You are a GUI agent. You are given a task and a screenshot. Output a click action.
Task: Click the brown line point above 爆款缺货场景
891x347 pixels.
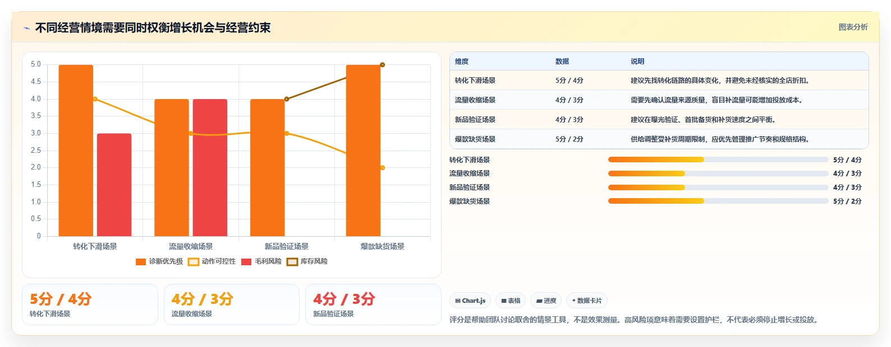382,65
